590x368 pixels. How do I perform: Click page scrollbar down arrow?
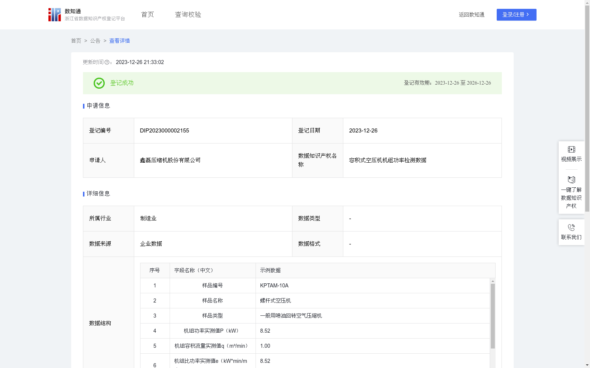[587, 365]
